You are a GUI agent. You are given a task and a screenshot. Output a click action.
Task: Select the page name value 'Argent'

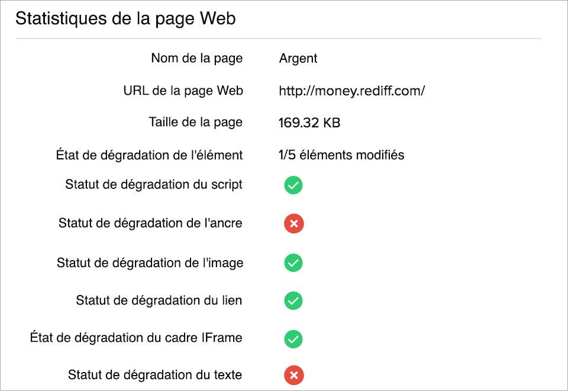(x=298, y=59)
